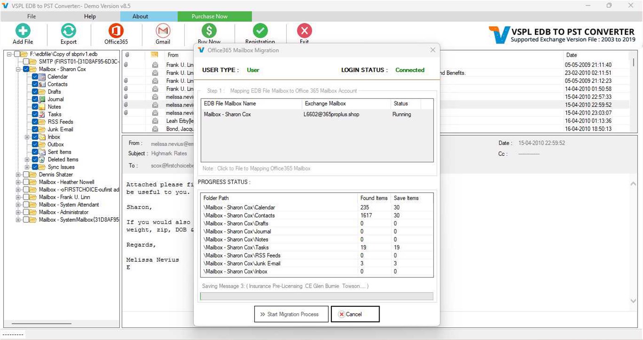Open the File menu
Screen dimensions: 643x340
[31, 16]
